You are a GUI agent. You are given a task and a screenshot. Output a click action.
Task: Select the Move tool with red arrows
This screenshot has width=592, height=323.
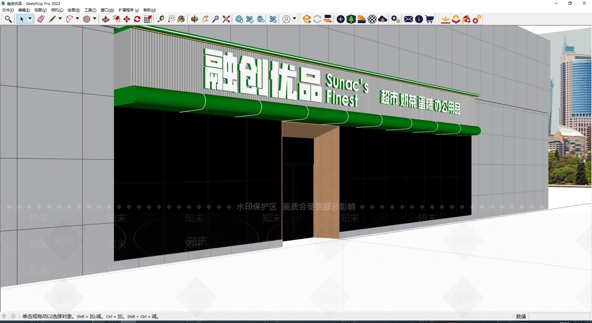(127, 19)
